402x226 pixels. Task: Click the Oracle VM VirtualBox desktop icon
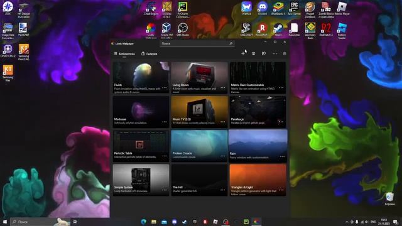point(166,30)
